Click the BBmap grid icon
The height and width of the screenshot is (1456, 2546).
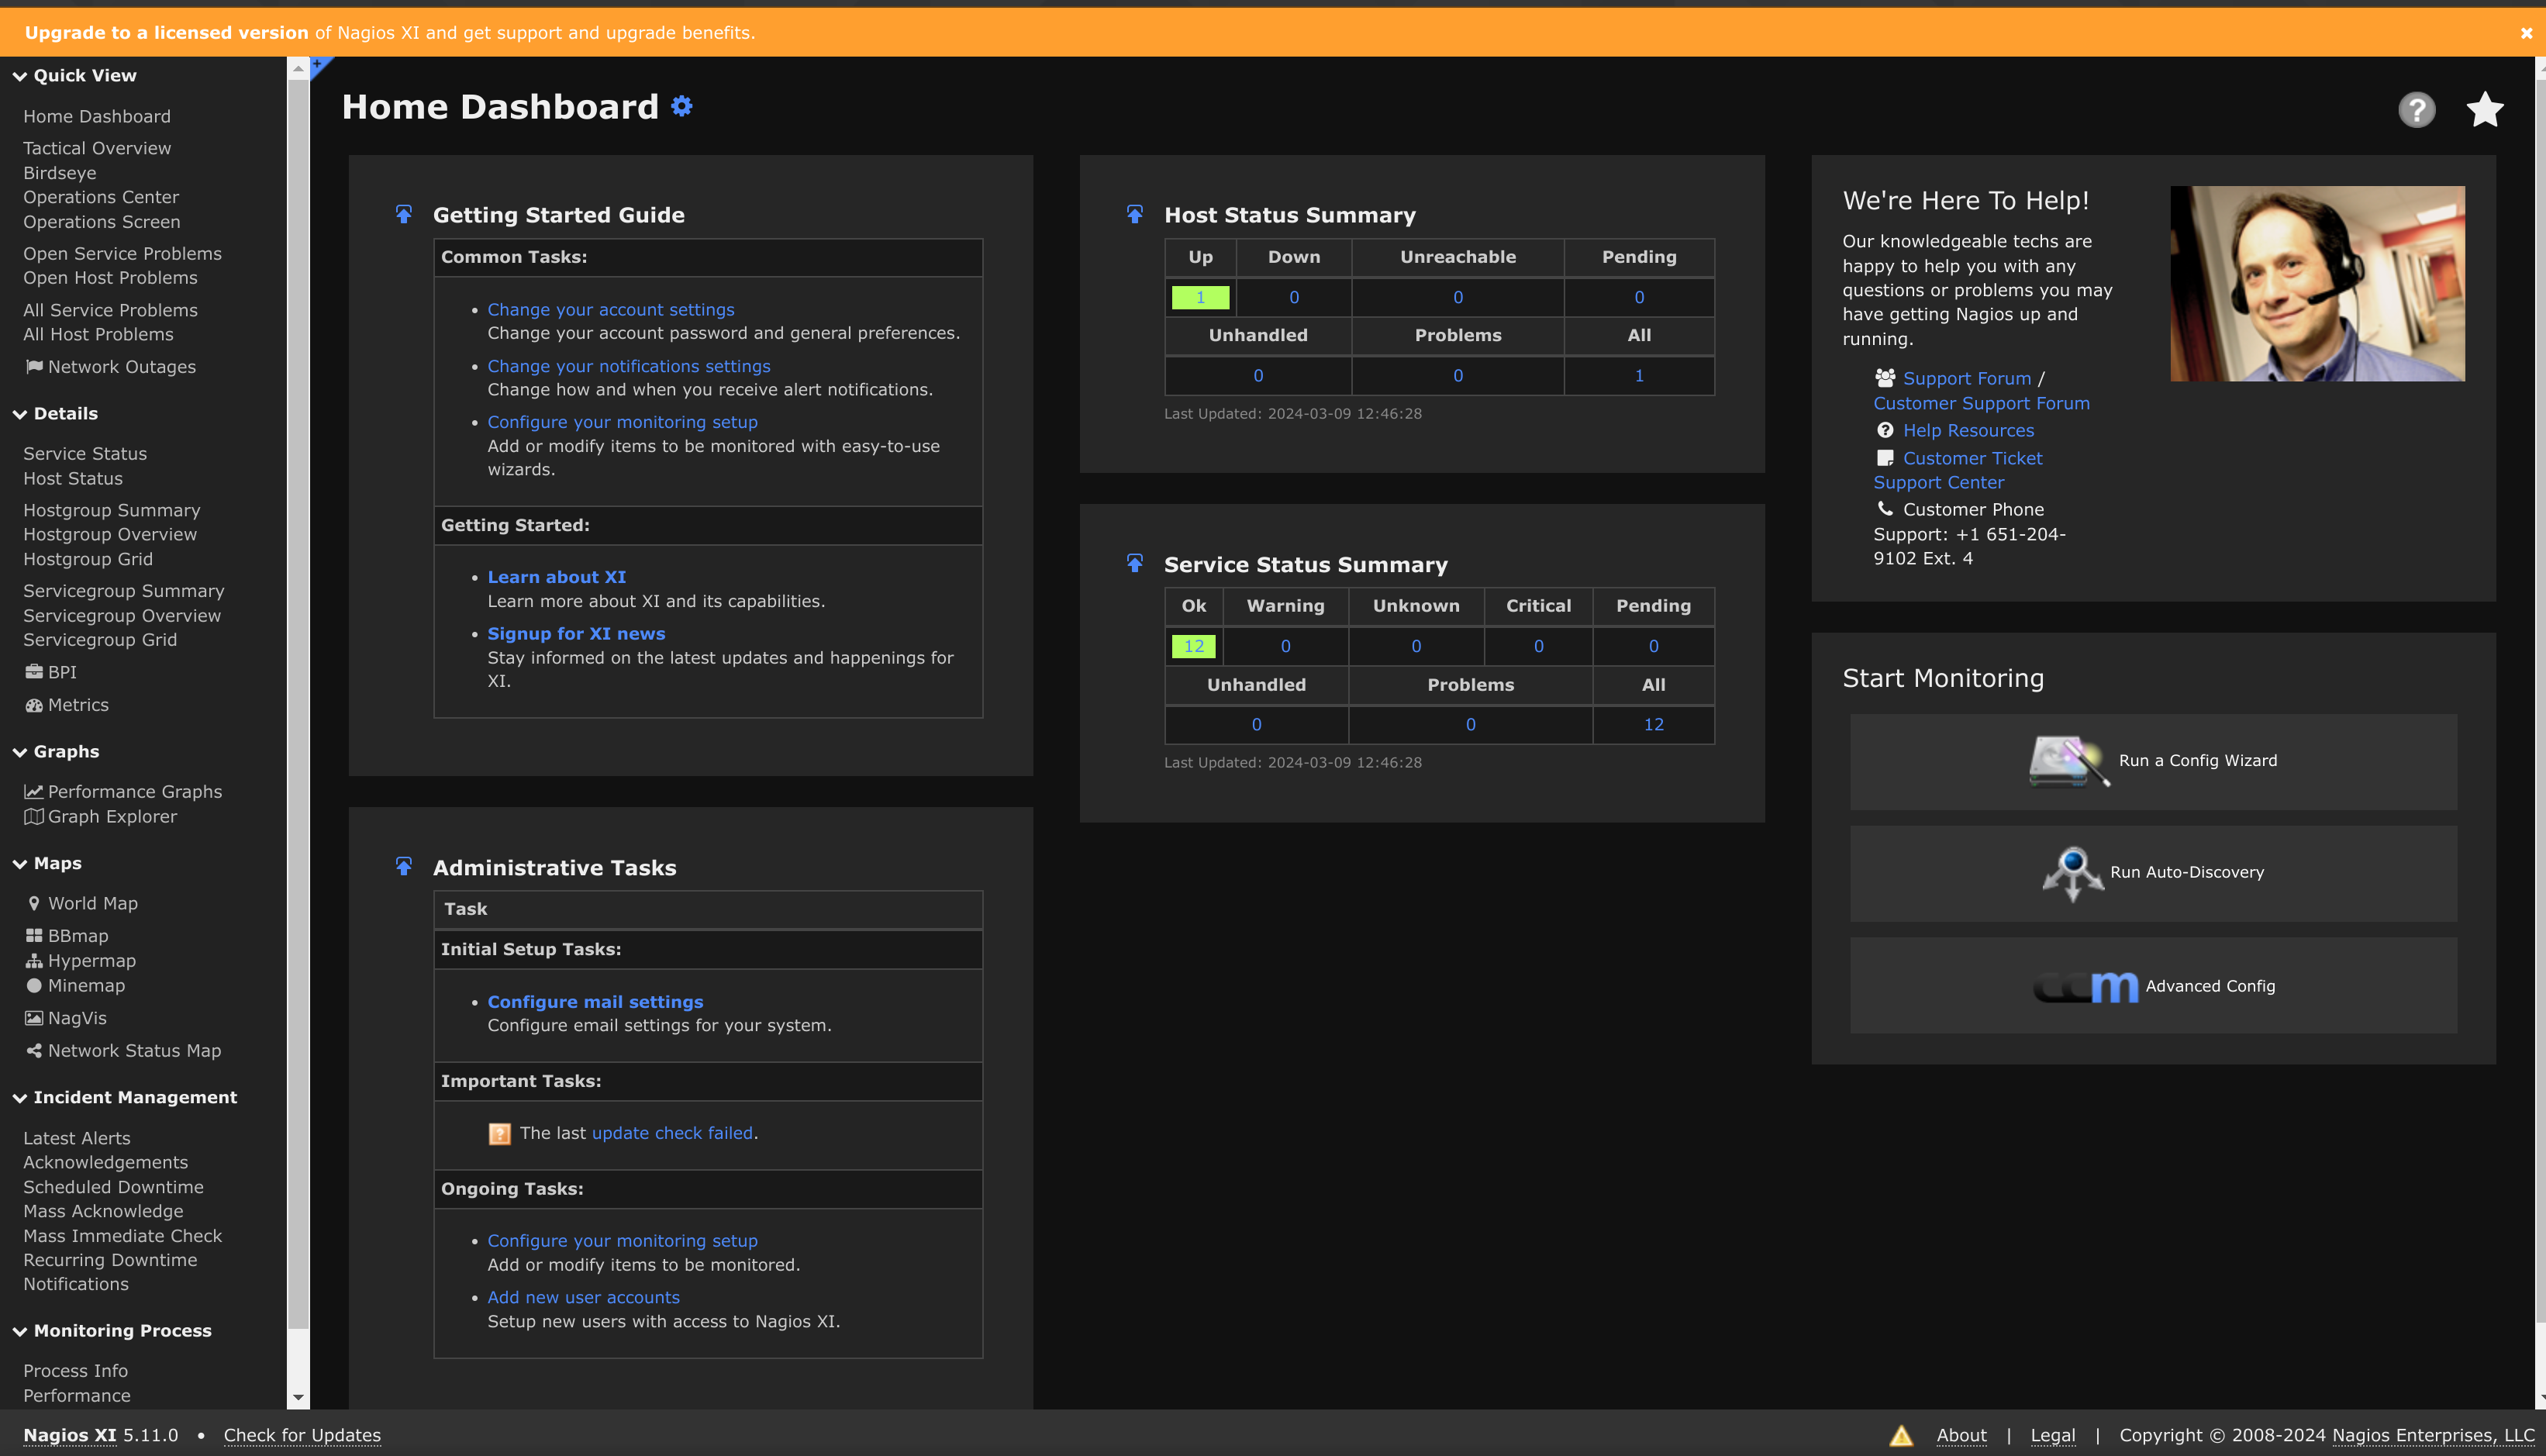tap(34, 936)
